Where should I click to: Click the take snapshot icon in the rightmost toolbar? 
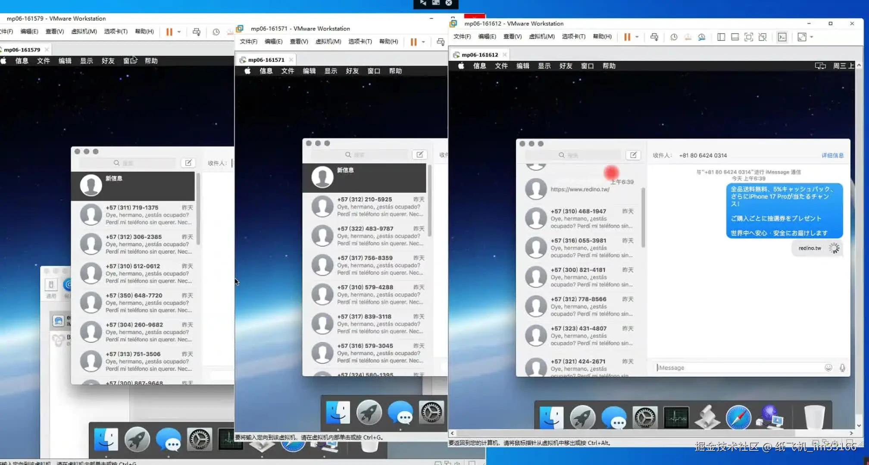point(674,37)
